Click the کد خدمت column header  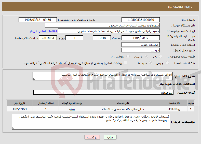(174, 103)
